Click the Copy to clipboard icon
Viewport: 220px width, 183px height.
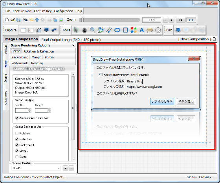(26, 20)
